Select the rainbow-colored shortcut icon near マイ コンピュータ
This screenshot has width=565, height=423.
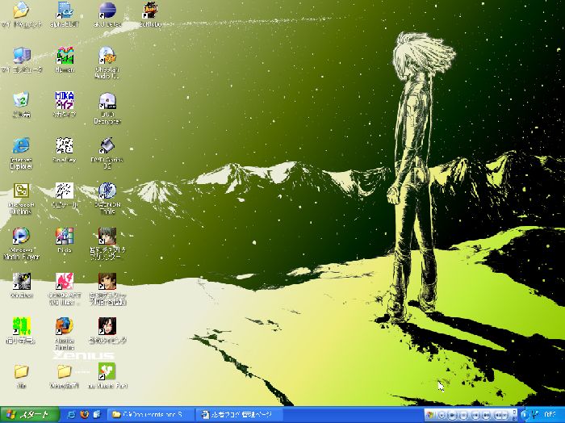(x=65, y=56)
